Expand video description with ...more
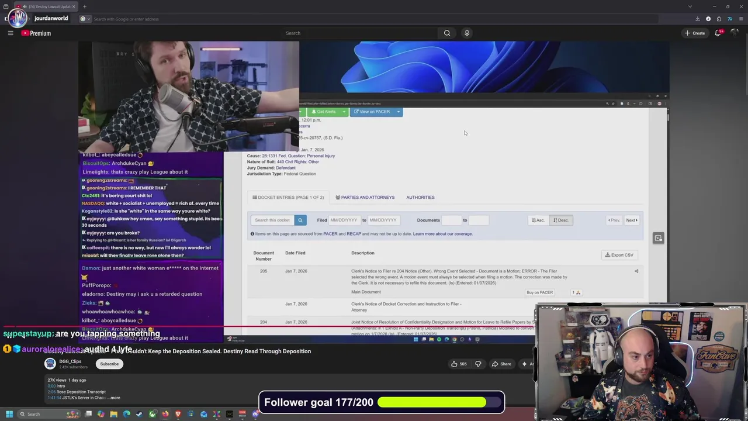Viewport: 748px width, 421px height. pyautogui.click(x=115, y=398)
